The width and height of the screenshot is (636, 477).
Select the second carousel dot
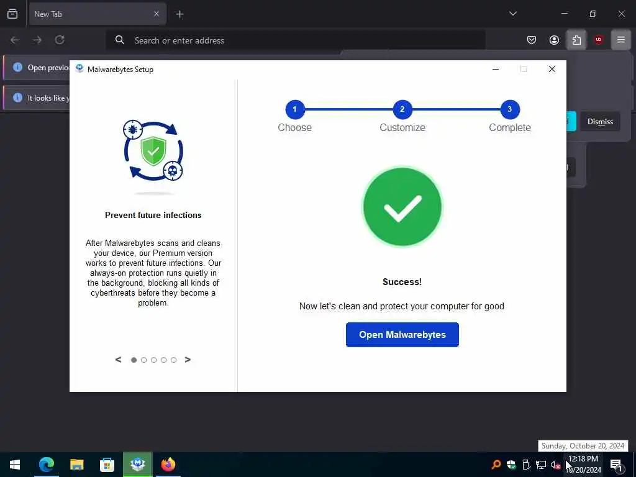[x=143, y=360]
